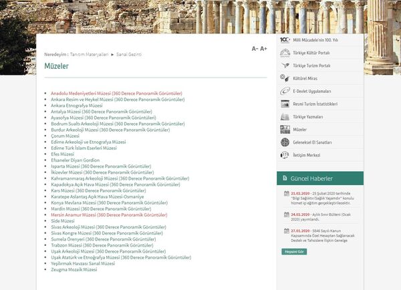Open the E-Devlet Uygulamaları icon
Image resolution: width=401 pixels, height=290 pixels.
click(285, 91)
